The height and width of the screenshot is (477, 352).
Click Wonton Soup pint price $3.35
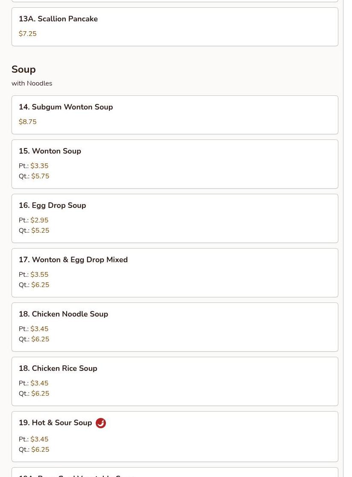(x=39, y=166)
